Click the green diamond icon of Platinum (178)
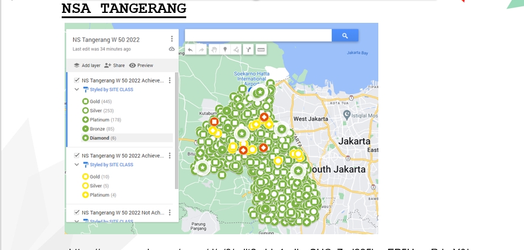Image resolution: width=524 pixels, height=250 pixels. point(85,119)
